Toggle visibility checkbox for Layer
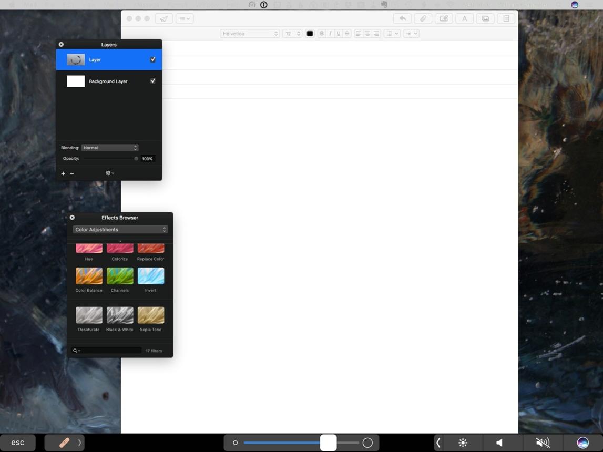 [x=152, y=59]
